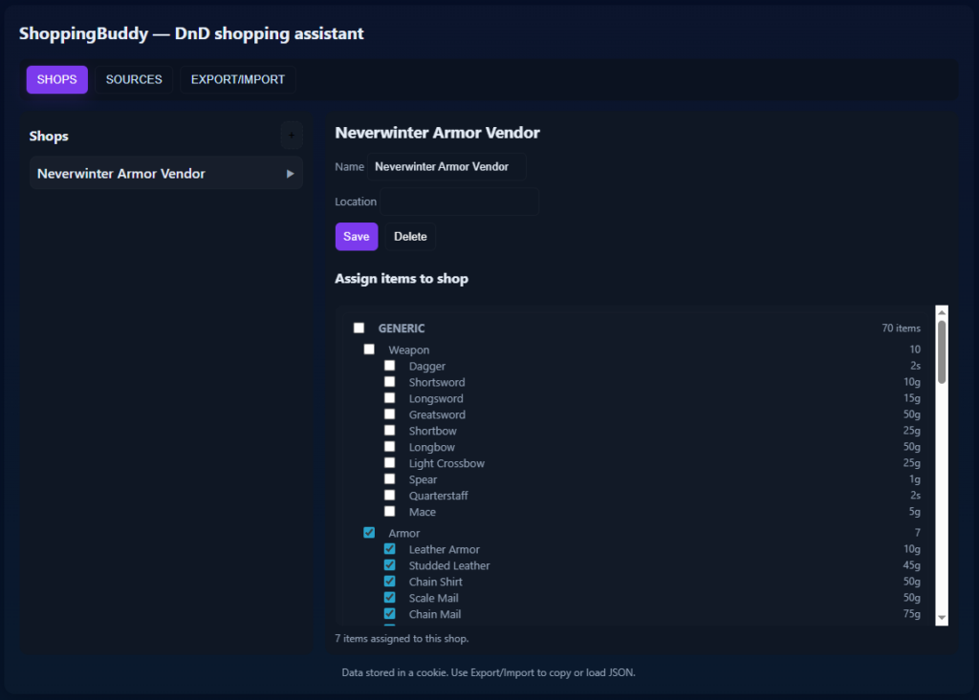The image size is (979, 700).
Task: Focus the Location text field
Action: click(460, 202)
